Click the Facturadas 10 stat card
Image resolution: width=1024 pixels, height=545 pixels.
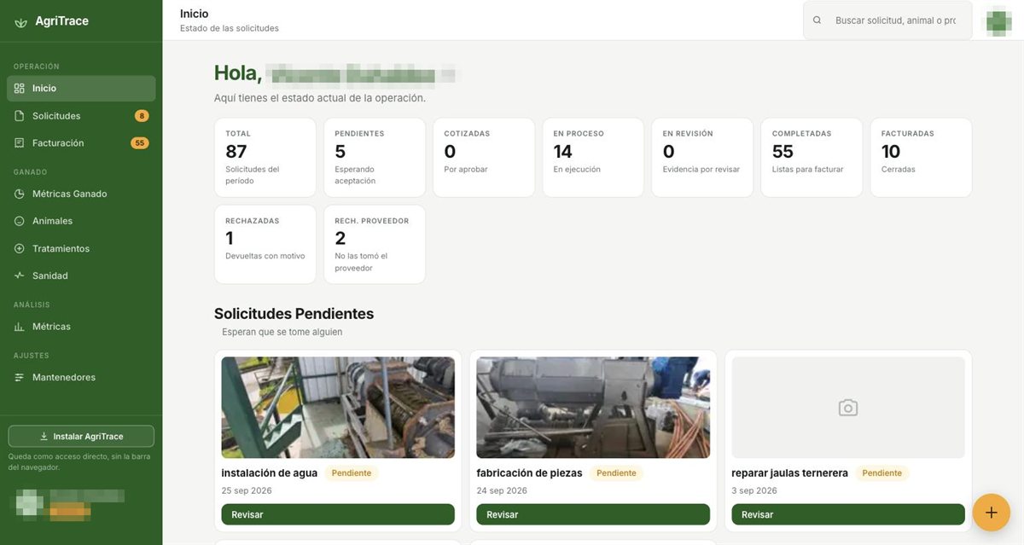921,158
